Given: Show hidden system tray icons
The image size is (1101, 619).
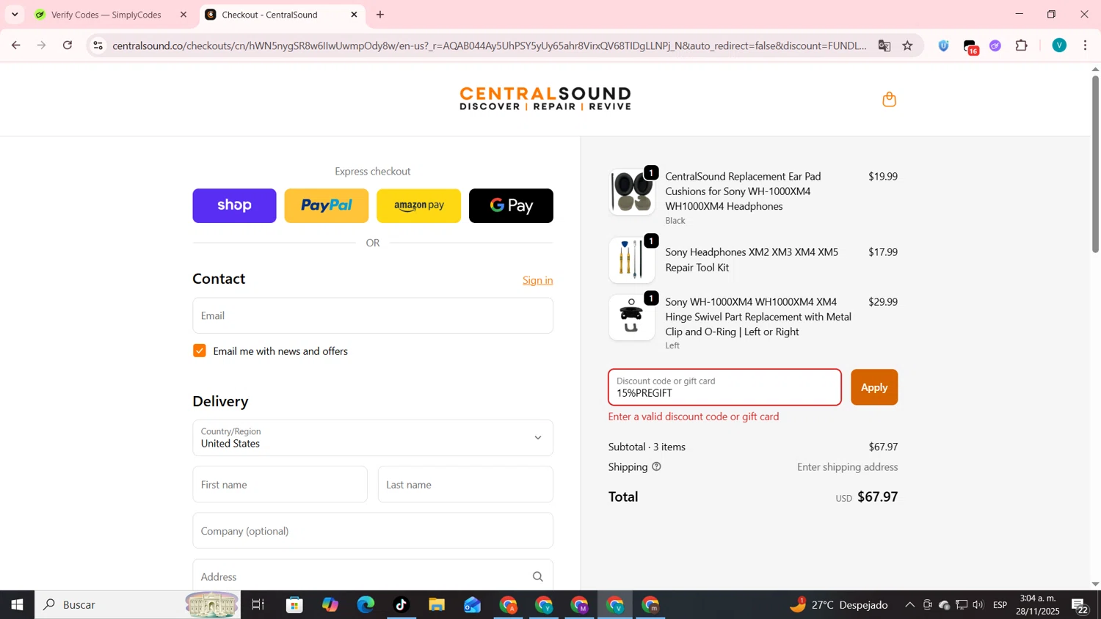Looking at the screenshot, I should [x=909, y=605].
